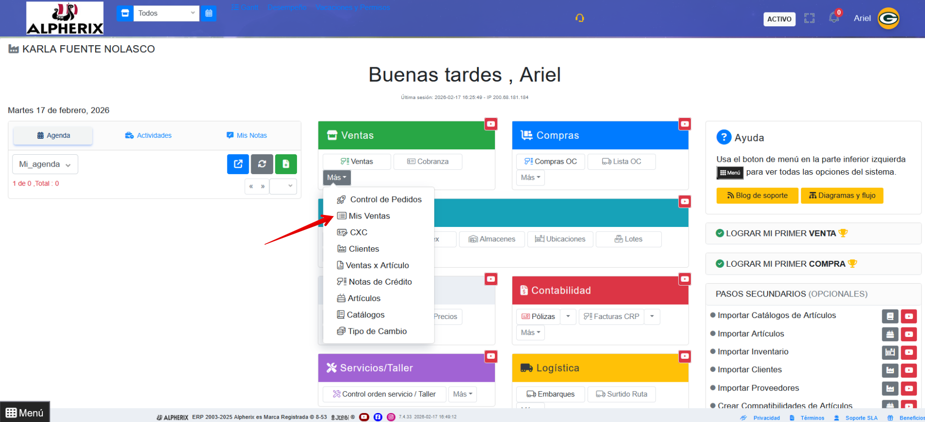Open the calendar icon beside Todos
The image size is (925, 422).
(209, 13)
